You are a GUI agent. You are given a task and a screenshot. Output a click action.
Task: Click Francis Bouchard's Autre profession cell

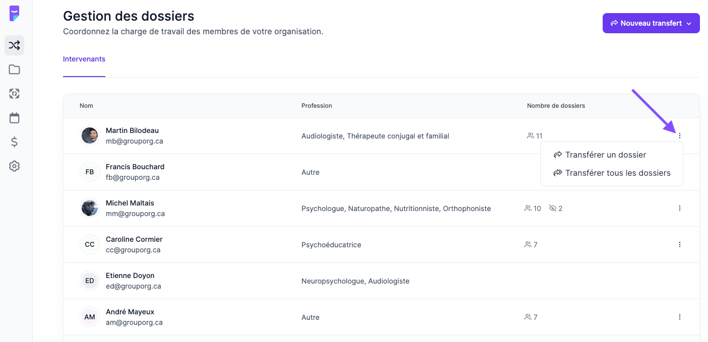click(310, 172)
